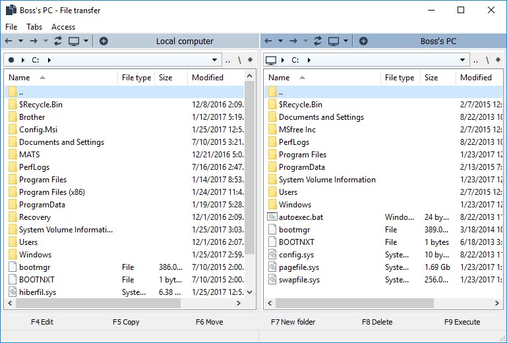
Task: Expand arrow after C: in Local path
Action: (x=49, y=60)
